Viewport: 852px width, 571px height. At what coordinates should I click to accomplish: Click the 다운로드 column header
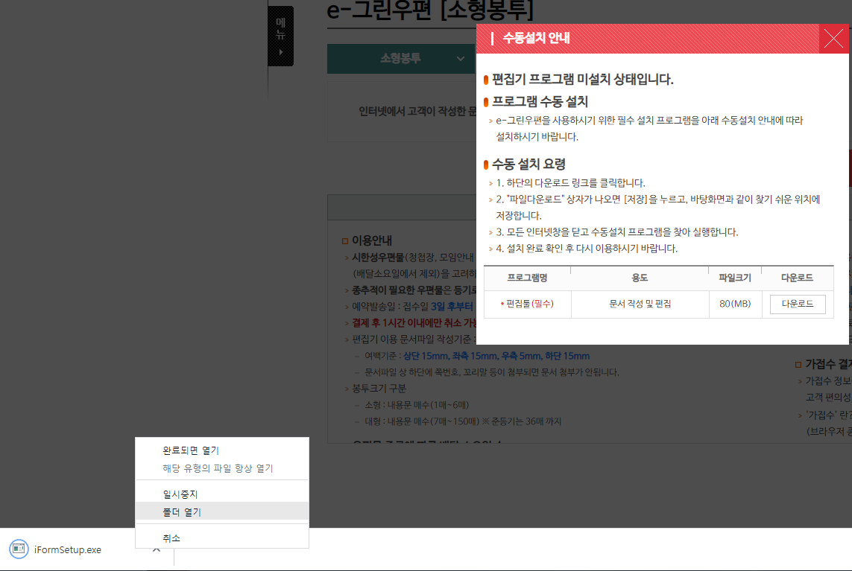[797, 278]
